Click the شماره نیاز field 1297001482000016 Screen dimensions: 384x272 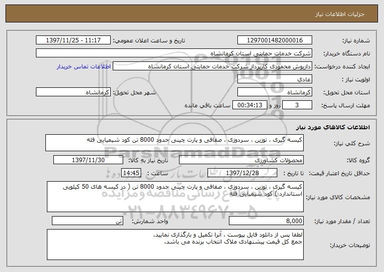point(274,40)
